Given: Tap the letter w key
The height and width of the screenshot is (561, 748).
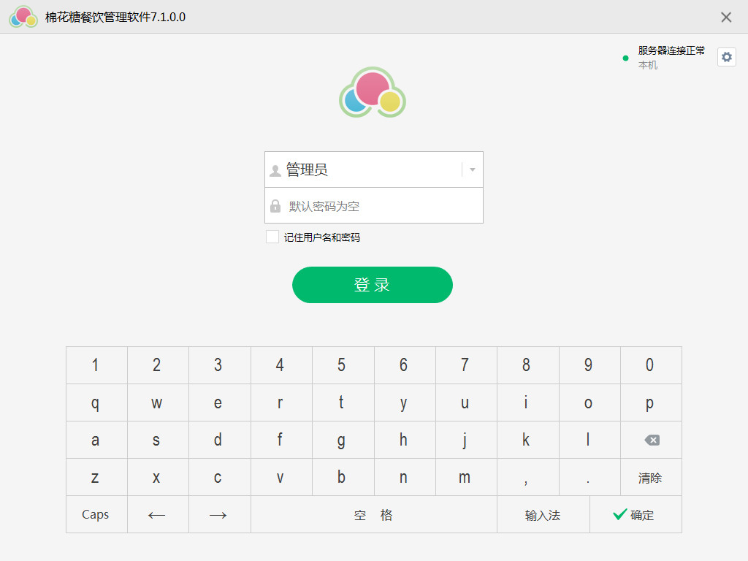Looking at the screenshot, I should click(x=159, y=402).
